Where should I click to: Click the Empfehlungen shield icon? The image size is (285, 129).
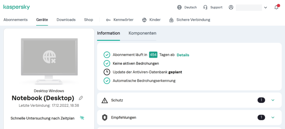point(105,117)
